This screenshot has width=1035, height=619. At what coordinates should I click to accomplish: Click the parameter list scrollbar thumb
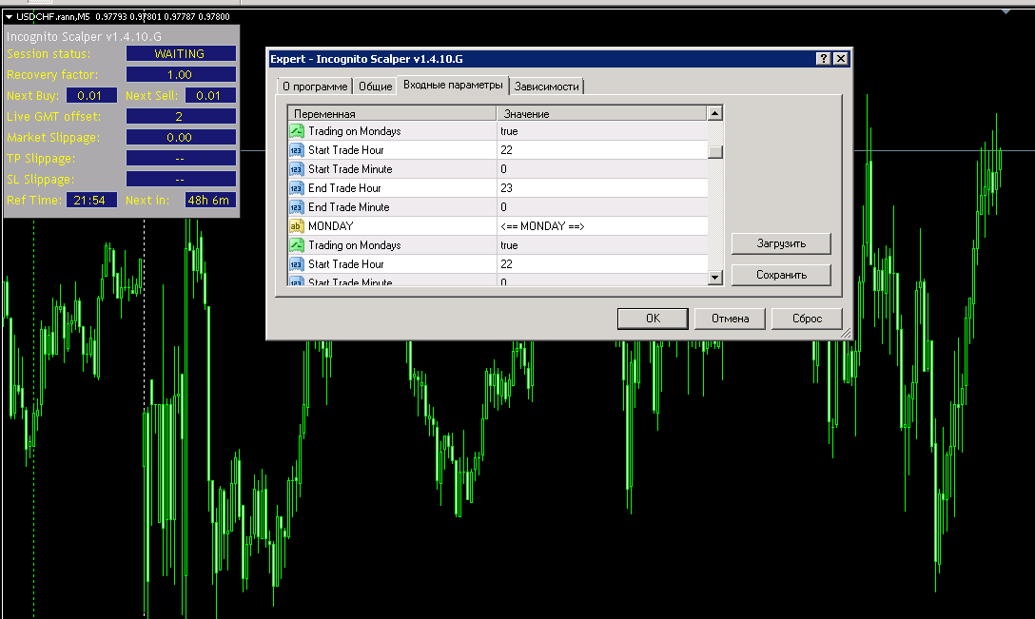[714, 152]
